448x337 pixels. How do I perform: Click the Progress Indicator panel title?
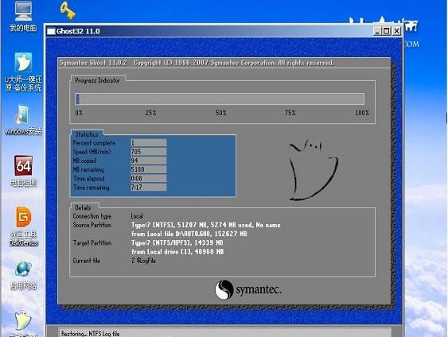(97, 80)
